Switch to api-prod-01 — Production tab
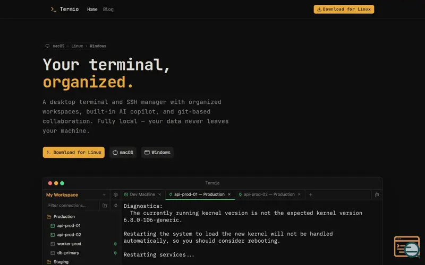The height and width of the screenshot is (265, 425). point(199,195)
